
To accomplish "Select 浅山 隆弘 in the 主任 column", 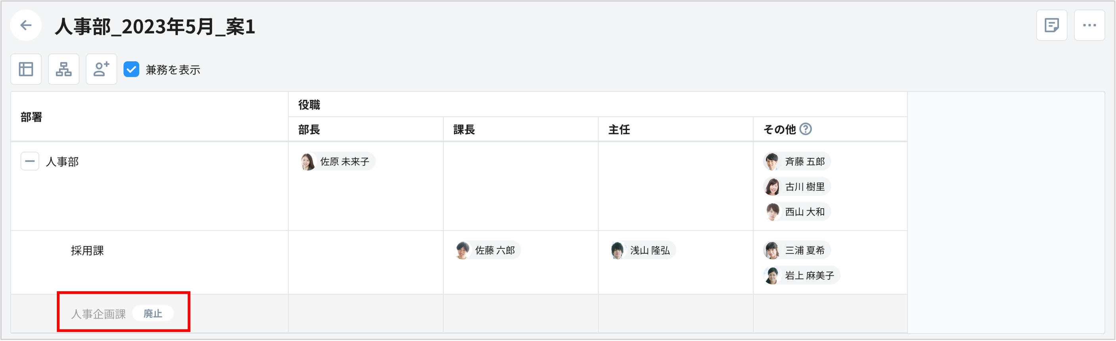I will 642,250.
